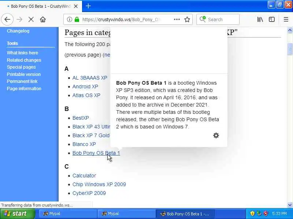Click the page scroll down arrow
293x219 pixels.
pos(290,205)
